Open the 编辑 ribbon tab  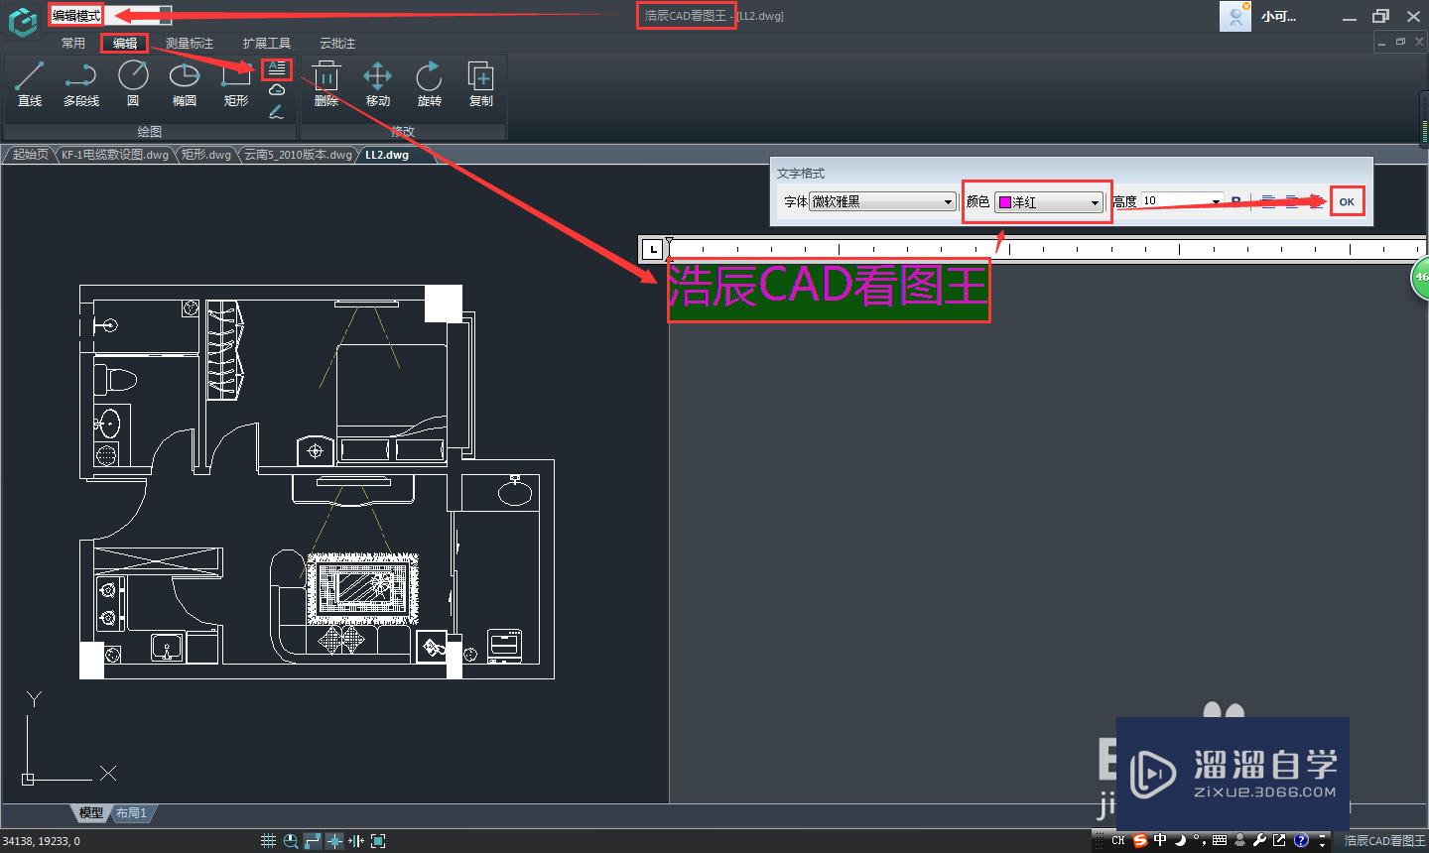click(x=125, y=43)
